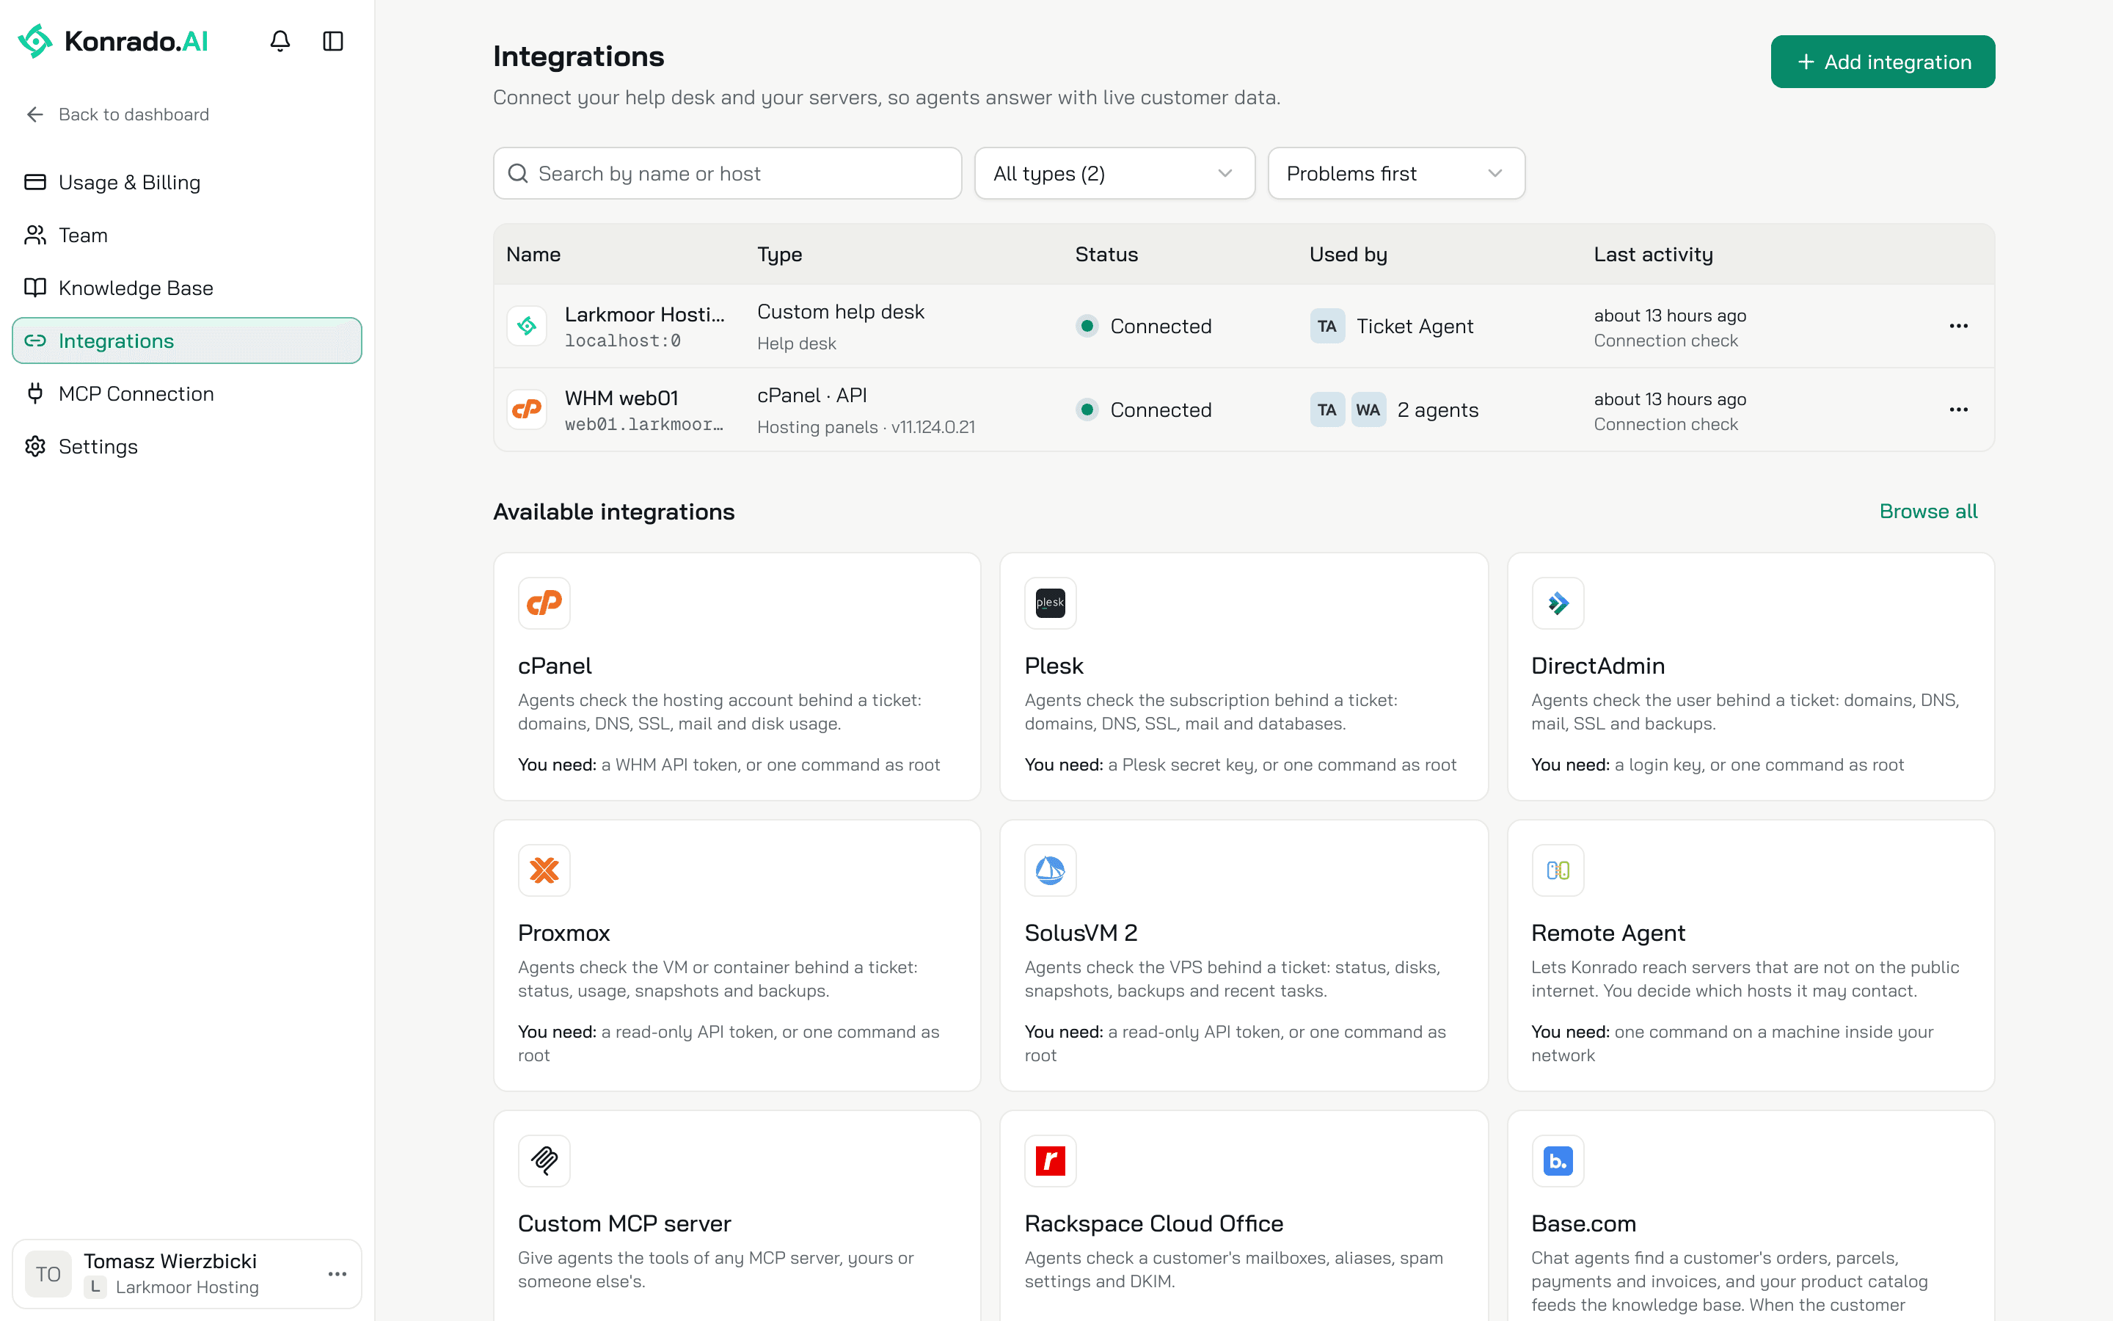This screenshot has width=2113, height=1321.
Task: Click the Remote Agent card logo
Action: [x=1558, y=870]
